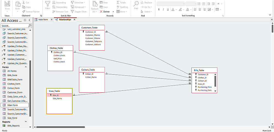Collapse the ribbon with chevron arrow

[x=270, y=15]
